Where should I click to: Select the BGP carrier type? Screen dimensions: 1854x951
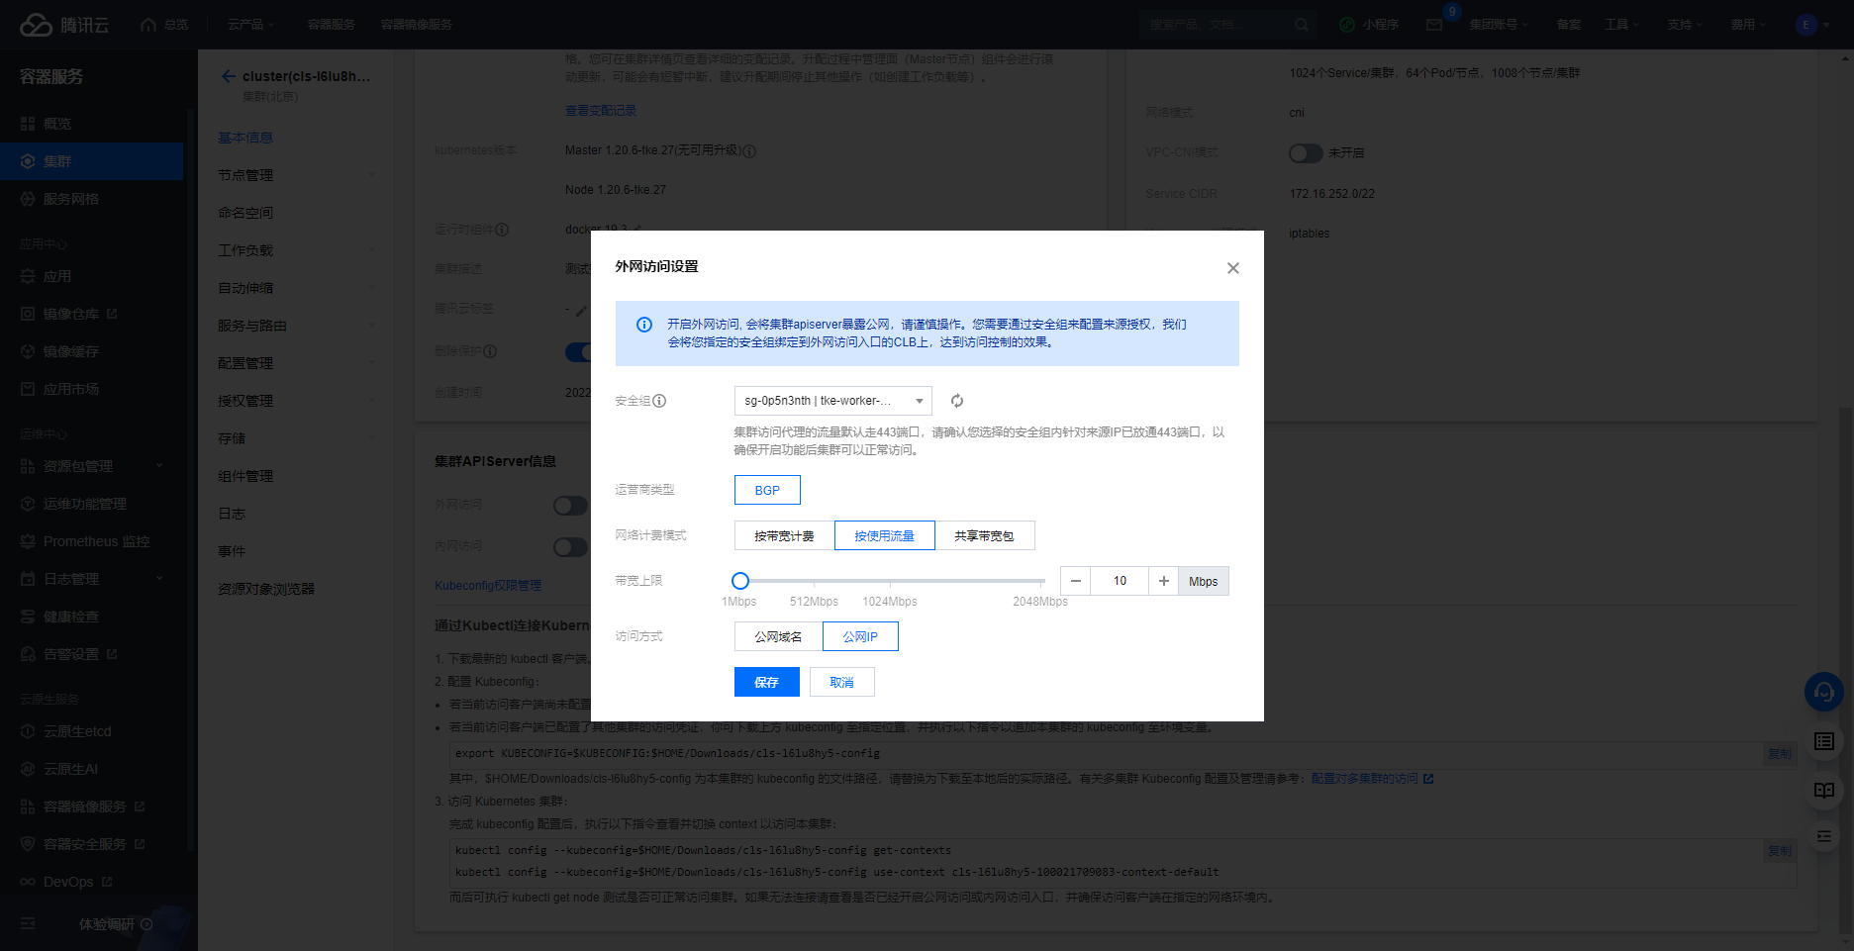point(767,490)
